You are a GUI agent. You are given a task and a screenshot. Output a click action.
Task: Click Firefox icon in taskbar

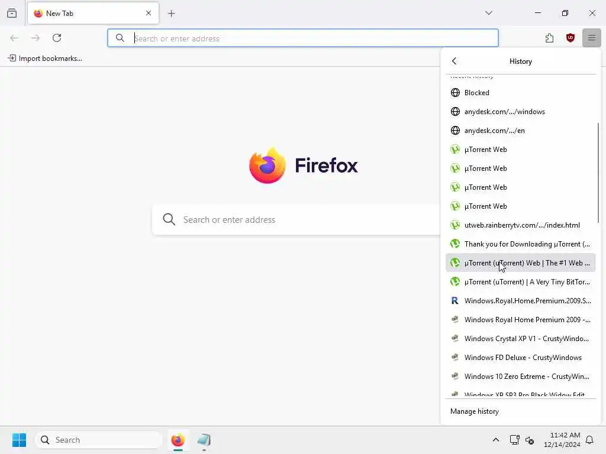[178, 440]
